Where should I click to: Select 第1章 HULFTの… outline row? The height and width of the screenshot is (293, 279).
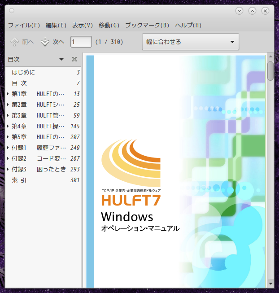(43, 94)
